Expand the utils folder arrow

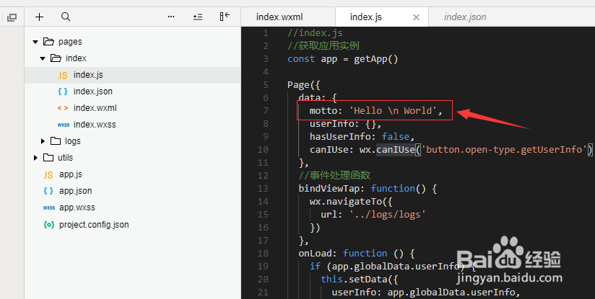coord(35,158)
